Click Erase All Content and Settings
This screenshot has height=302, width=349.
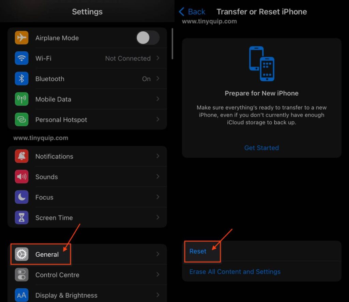pos(235,272)
